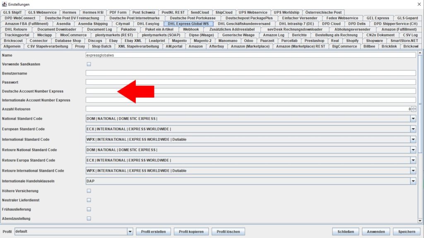Focus the Passwort field

251,82
